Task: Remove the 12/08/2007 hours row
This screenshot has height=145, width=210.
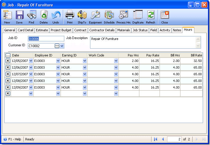Action: point(8,81)
